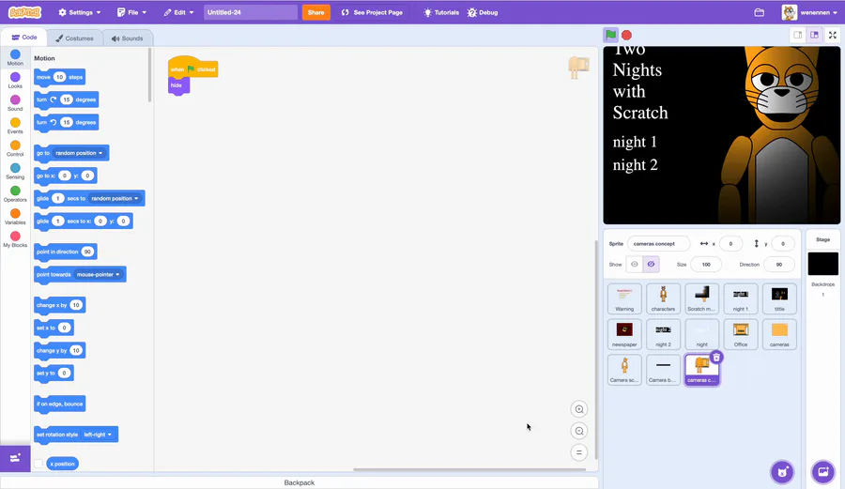Open the Events block category
The width and height of the screenshot is (845, 489).
[15, 126]
